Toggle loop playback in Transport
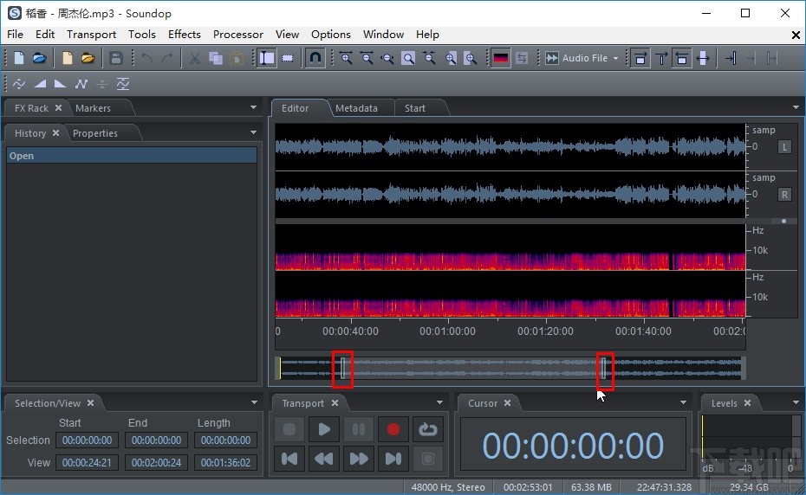This screenshot has width=806, height=495. (x=427, y=429)
